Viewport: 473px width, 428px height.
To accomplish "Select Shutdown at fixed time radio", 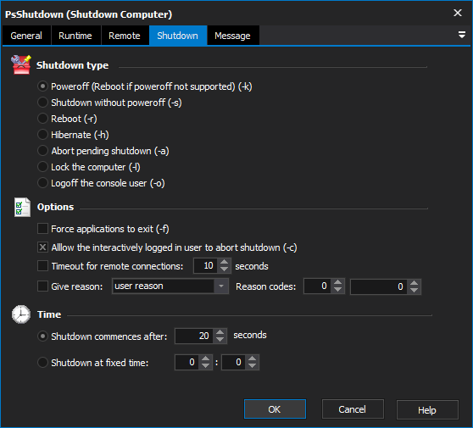I will 42,362.
